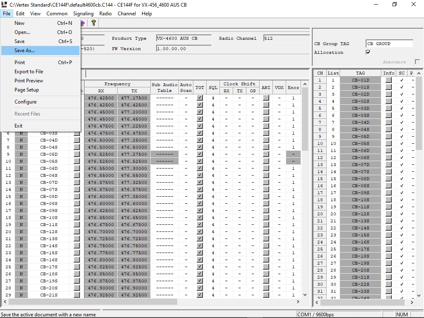Choose Export to File menu entry

pyautogui.click(x=40, y=72)
